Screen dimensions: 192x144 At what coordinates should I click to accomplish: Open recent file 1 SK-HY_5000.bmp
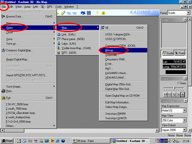[28, 104]
